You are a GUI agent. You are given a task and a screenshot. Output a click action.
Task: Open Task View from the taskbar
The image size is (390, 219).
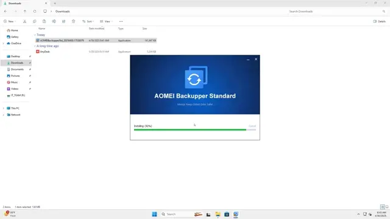[208, 214]
